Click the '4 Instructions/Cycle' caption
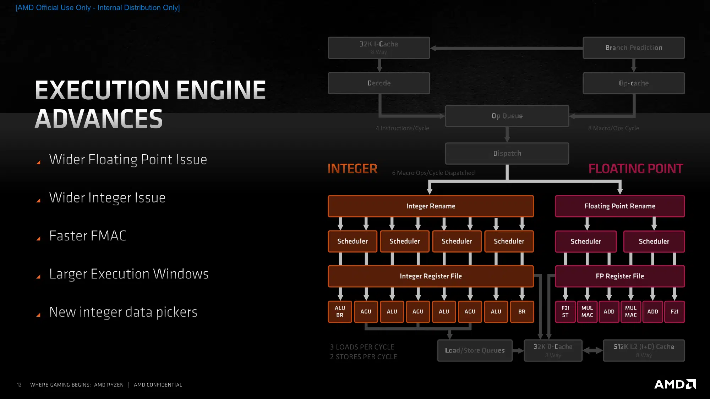Screen dimensions: 710x399 coord(402,128)
